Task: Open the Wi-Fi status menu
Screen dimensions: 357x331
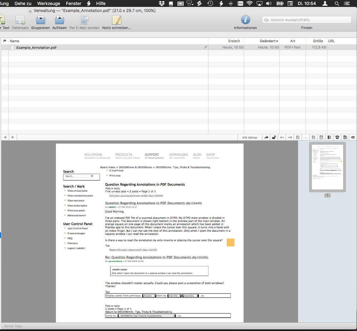Action: point(250,3)
